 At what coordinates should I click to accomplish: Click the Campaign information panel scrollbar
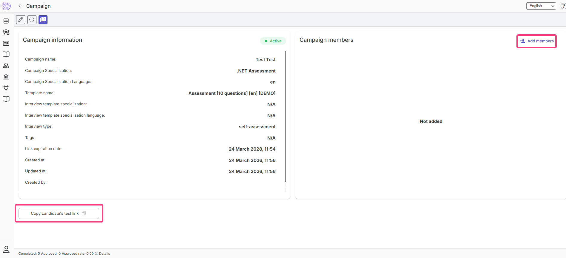tap(285, 116)
